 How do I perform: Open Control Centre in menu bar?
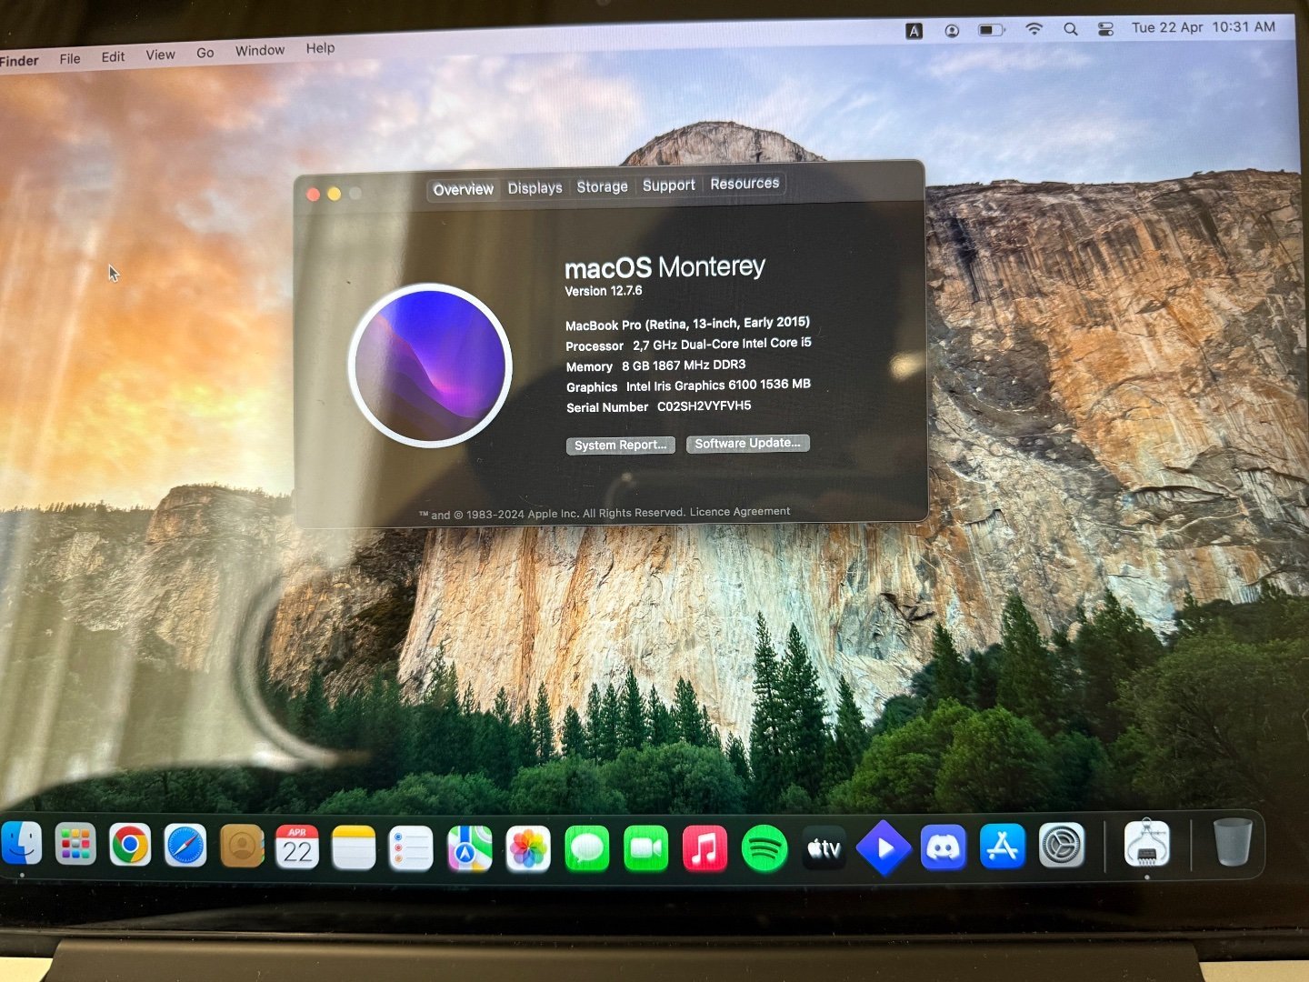[x=1105, y=29]
